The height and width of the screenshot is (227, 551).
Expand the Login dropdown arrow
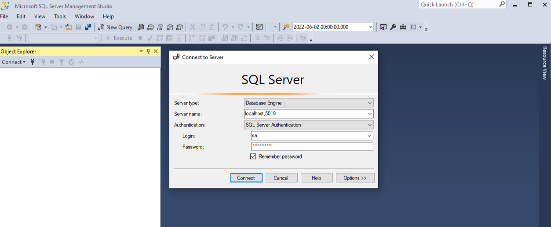tap(370, 136)
